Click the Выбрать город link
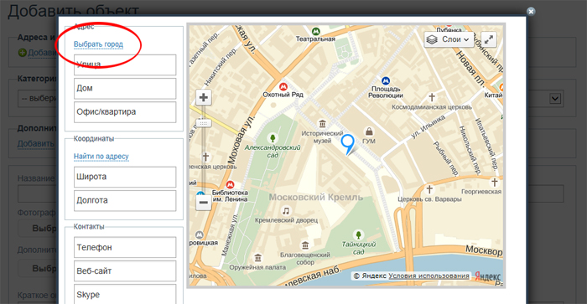Image resolution: width=587 pixels, height=304 pixels. (98, 44)
